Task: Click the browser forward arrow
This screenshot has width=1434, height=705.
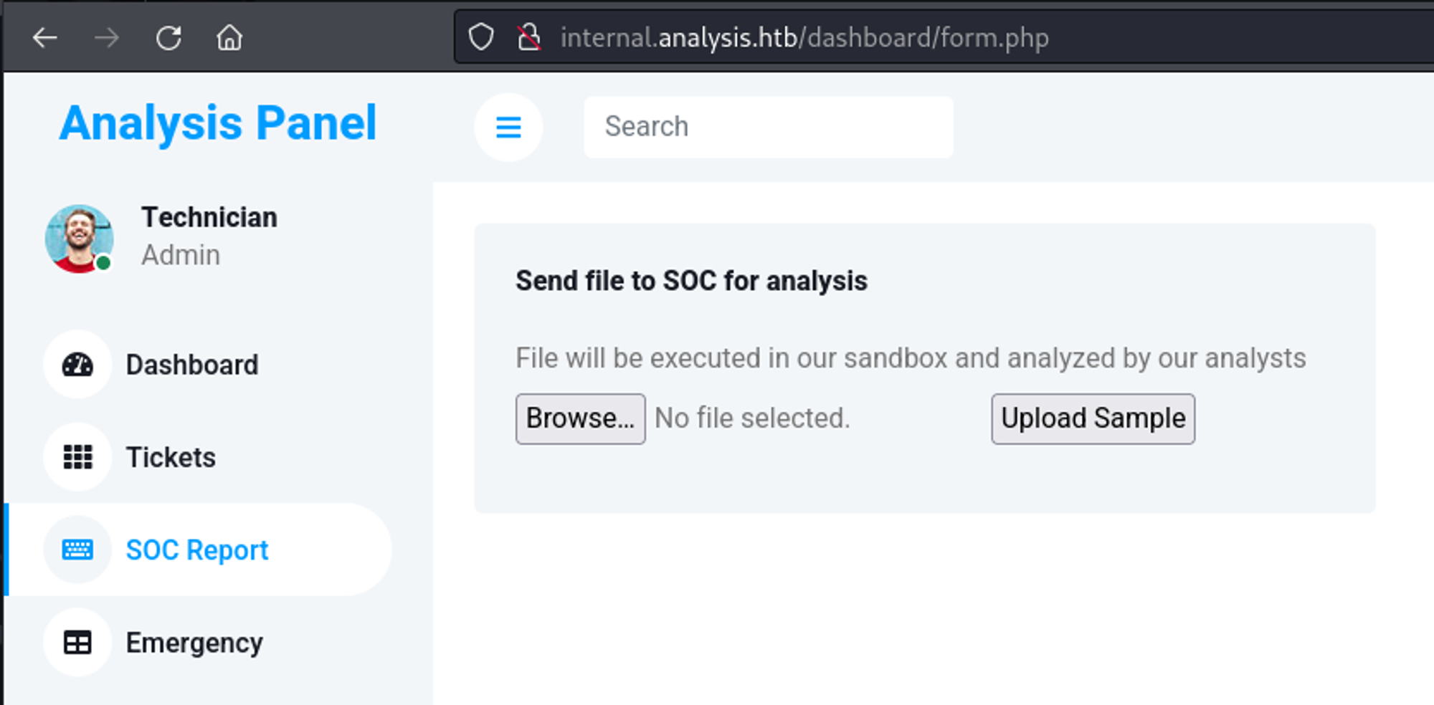Action: [x=107, y=38]
